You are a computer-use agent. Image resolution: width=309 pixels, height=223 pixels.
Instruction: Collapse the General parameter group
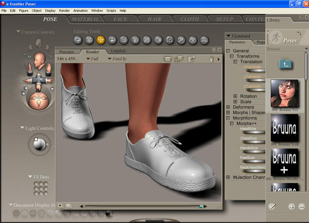(228, 51)
